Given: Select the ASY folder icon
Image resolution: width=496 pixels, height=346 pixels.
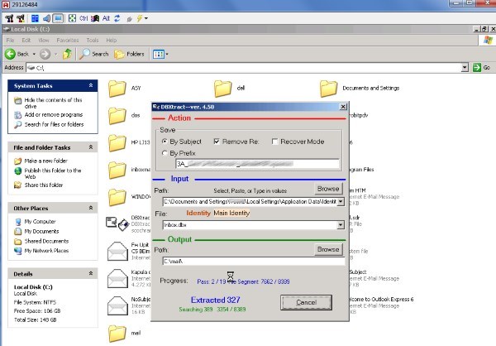Looking at the screenshot, I should click(x=117, y=89).
